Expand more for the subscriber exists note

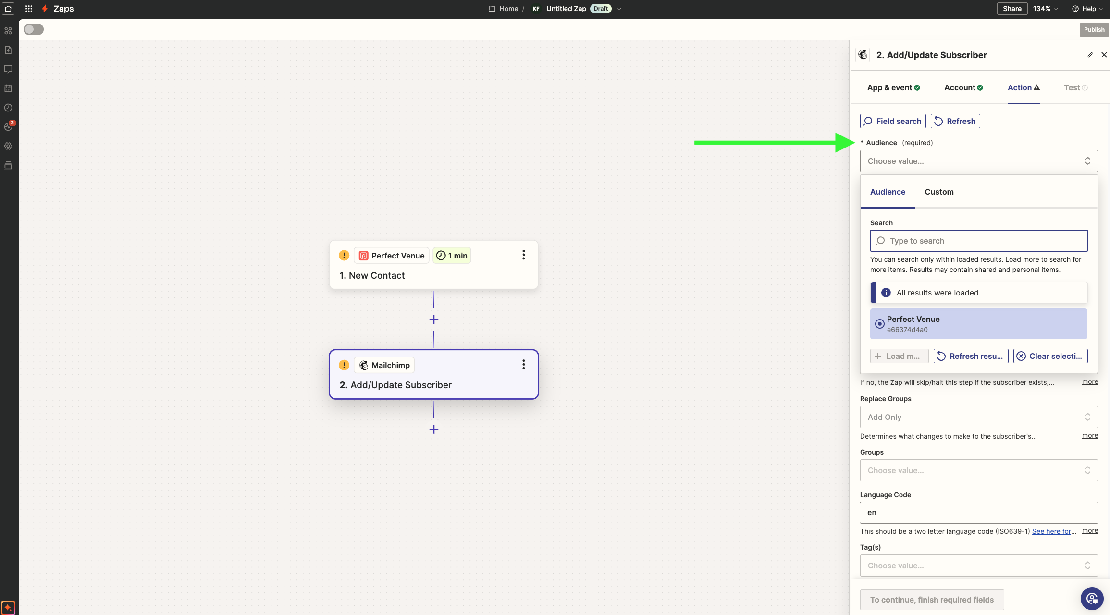point(1090,381)
